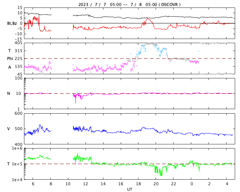Click the density dip near 11 UT

pyautogui.click(x=75, y=103)
